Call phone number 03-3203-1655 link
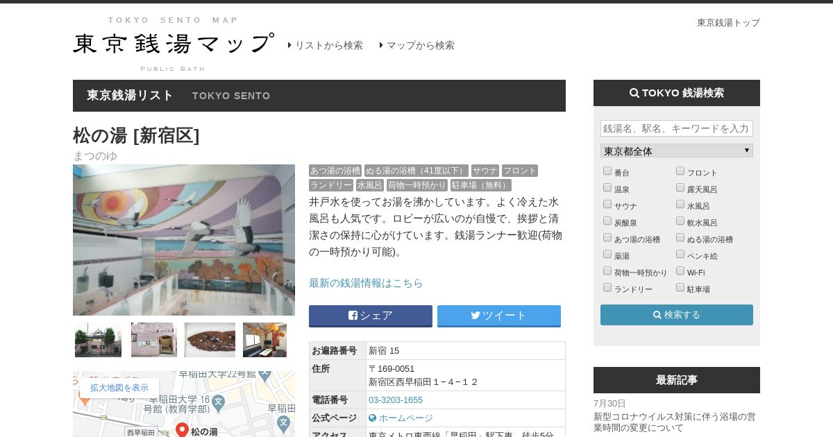Viewport: 833px width, 437px height. pyautogui.click(x=396, y=400)
